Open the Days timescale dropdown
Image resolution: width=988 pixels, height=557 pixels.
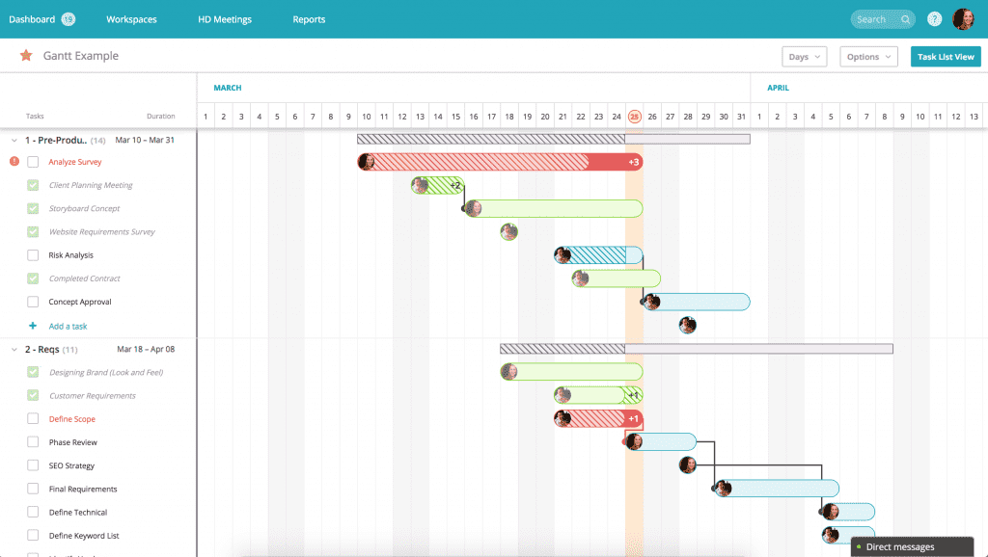(x=805, y=57)
